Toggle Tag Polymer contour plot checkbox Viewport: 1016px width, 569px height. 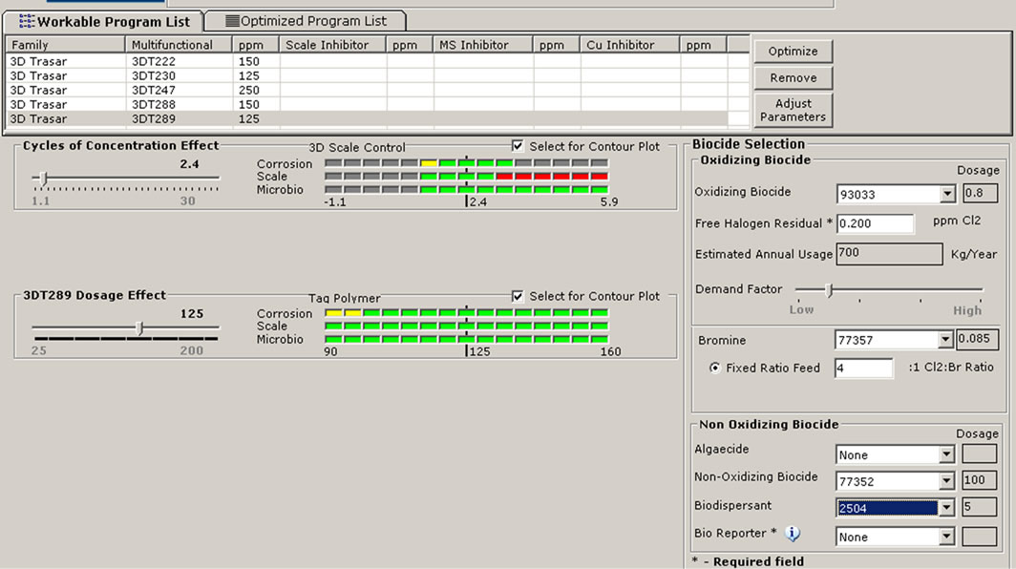pyautogui.click(x=518, y=296)
